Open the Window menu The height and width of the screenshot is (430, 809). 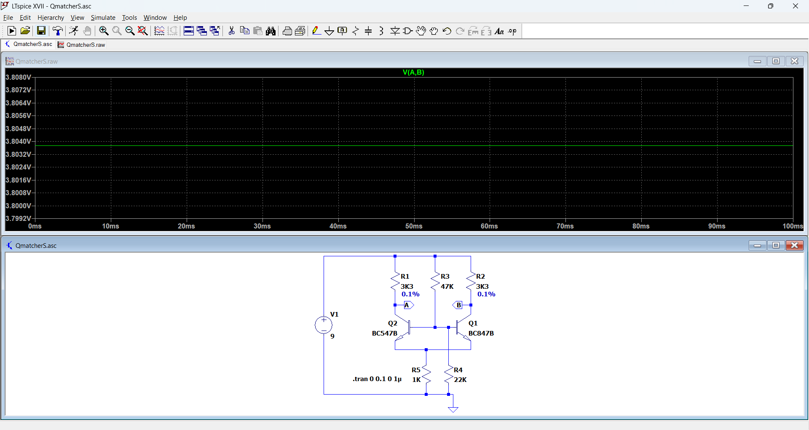click(x=155, y=18)
